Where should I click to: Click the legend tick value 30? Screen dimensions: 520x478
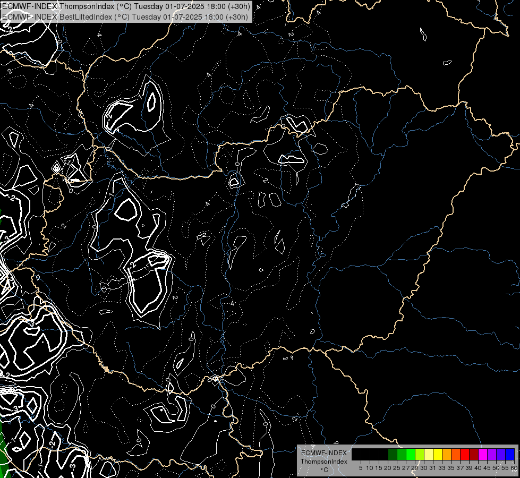pyautogui.click(x=424, y=468)
